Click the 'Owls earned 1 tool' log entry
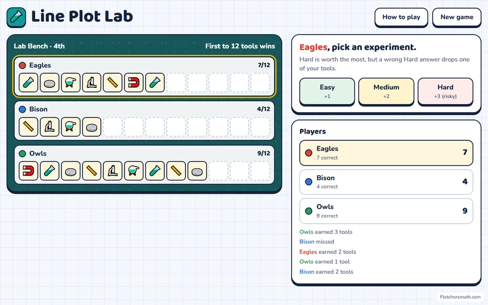This screenshot has height=305, width=488. click(x=325, y=262)
